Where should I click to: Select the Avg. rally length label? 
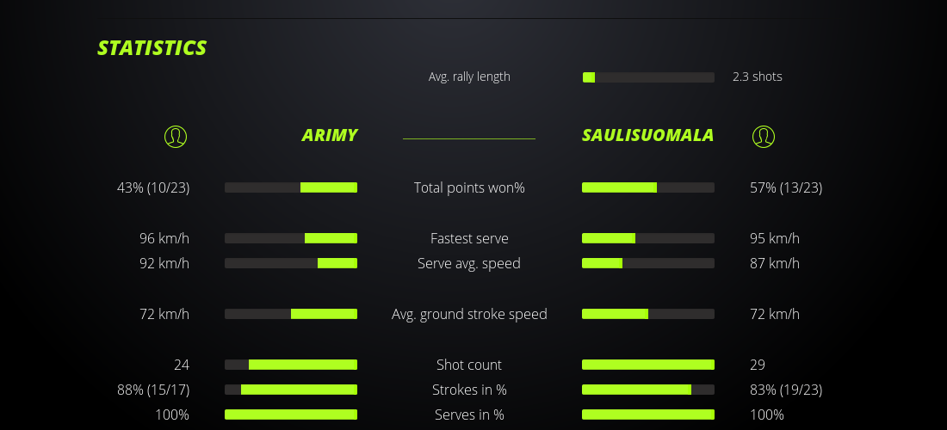click(x=469, y=77)
